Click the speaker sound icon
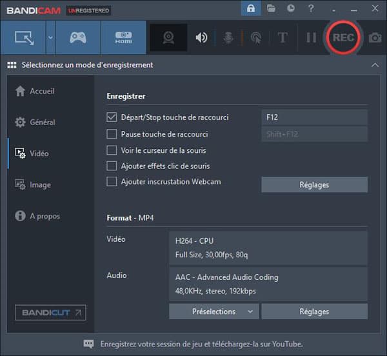The width and height of the screenshot is (387, 356). (x=202, y=37)
